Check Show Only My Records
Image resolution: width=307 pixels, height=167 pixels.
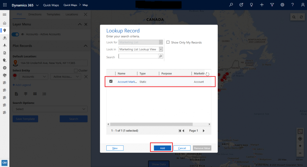click(x=168, y=42)
